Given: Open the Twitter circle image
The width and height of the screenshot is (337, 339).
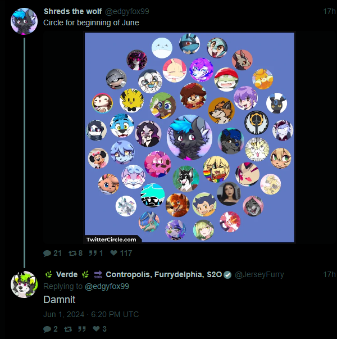Looking at the screenshot, I should coord(189,138).
